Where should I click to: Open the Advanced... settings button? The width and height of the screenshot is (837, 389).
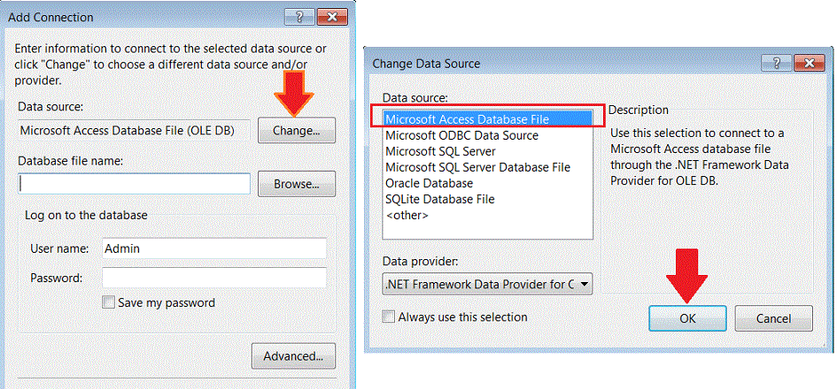click(293, 355)
